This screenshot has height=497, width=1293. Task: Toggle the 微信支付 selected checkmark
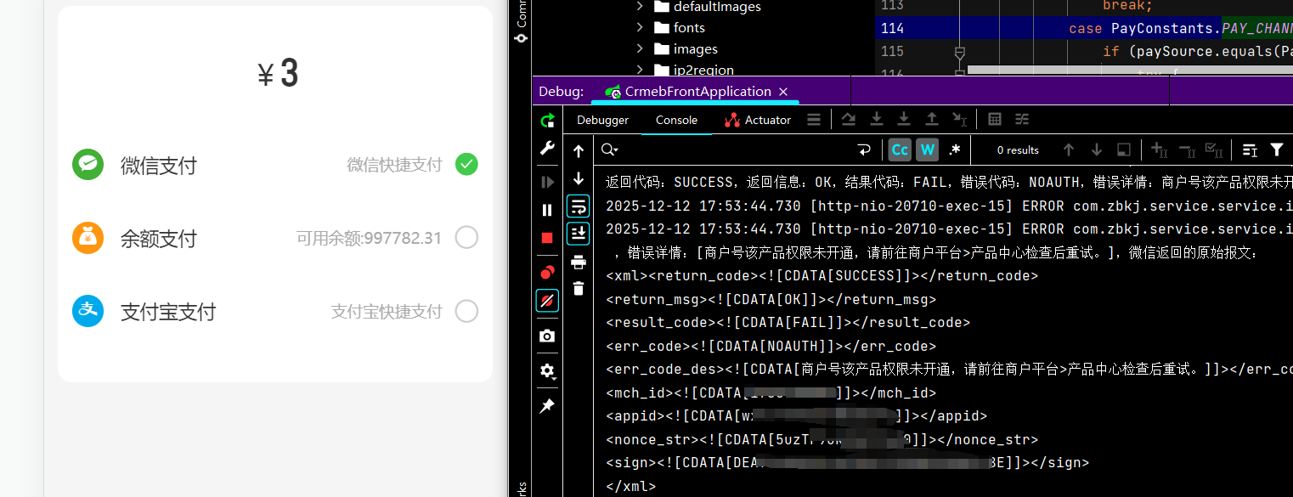[466, 164]
